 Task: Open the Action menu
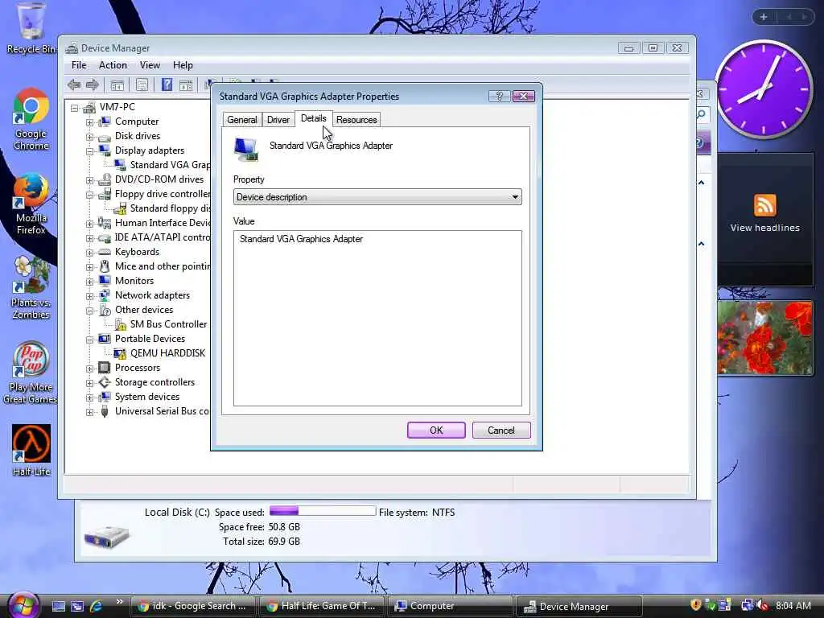pyautogui.click(x=113, y=65)
